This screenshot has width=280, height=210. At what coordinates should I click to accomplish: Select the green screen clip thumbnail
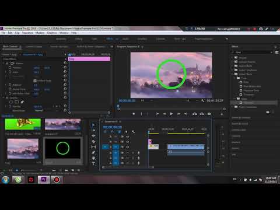[23, 124]
